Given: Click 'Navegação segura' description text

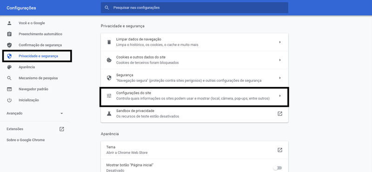Looking at the screenshot, I should (x=189, y=81).
